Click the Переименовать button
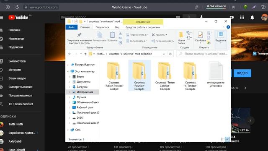This screenshot has width=268, height=151. (162, 41)
